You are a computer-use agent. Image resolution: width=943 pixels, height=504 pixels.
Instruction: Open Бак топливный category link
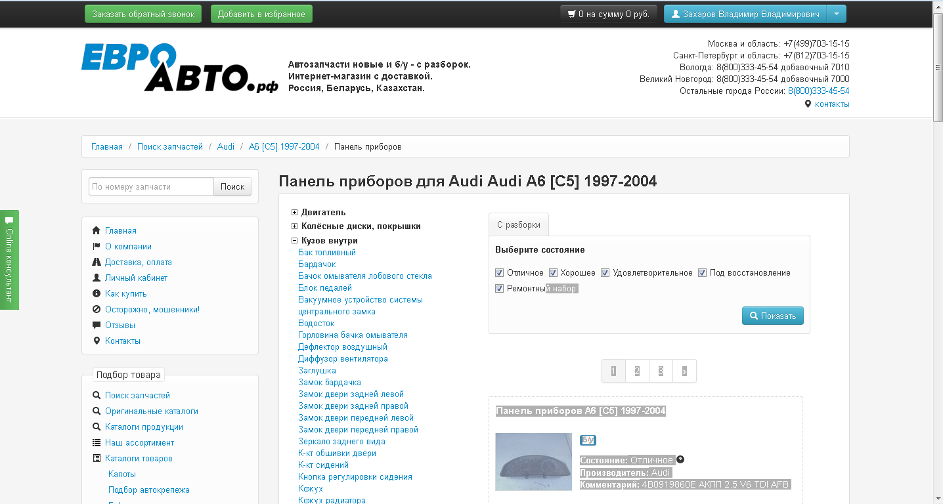(x=327, y=252)
